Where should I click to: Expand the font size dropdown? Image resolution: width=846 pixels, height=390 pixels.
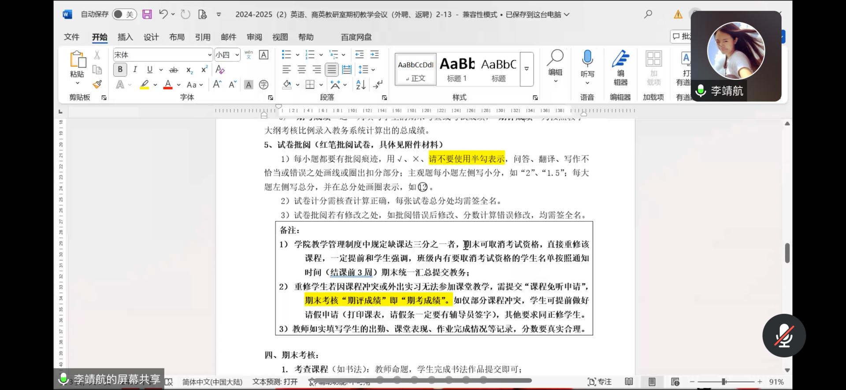tap(237, 55)
